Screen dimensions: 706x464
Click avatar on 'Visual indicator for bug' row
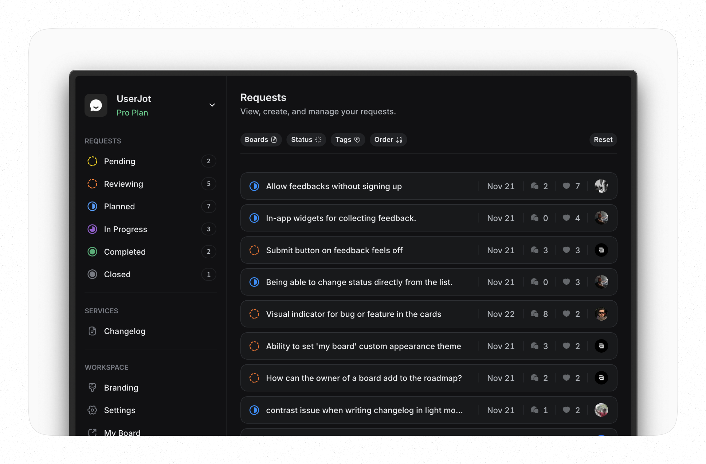(601, 314)
